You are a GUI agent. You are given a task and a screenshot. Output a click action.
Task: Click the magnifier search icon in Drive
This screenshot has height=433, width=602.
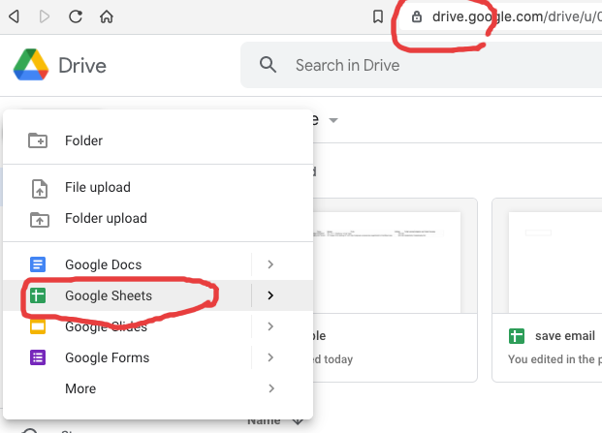point(269,66)
